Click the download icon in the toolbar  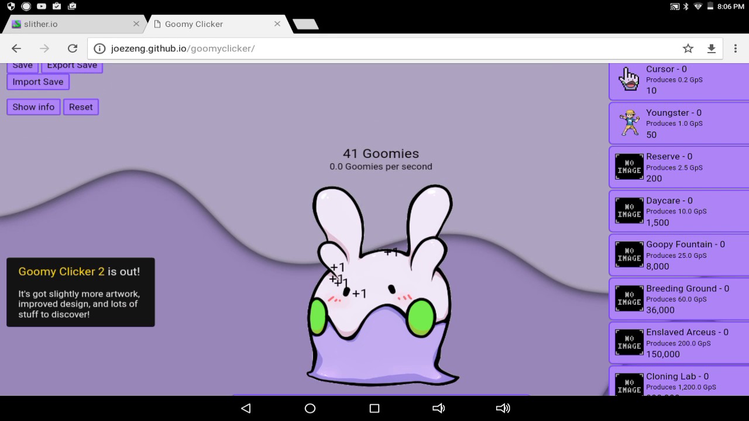point(712,49)
